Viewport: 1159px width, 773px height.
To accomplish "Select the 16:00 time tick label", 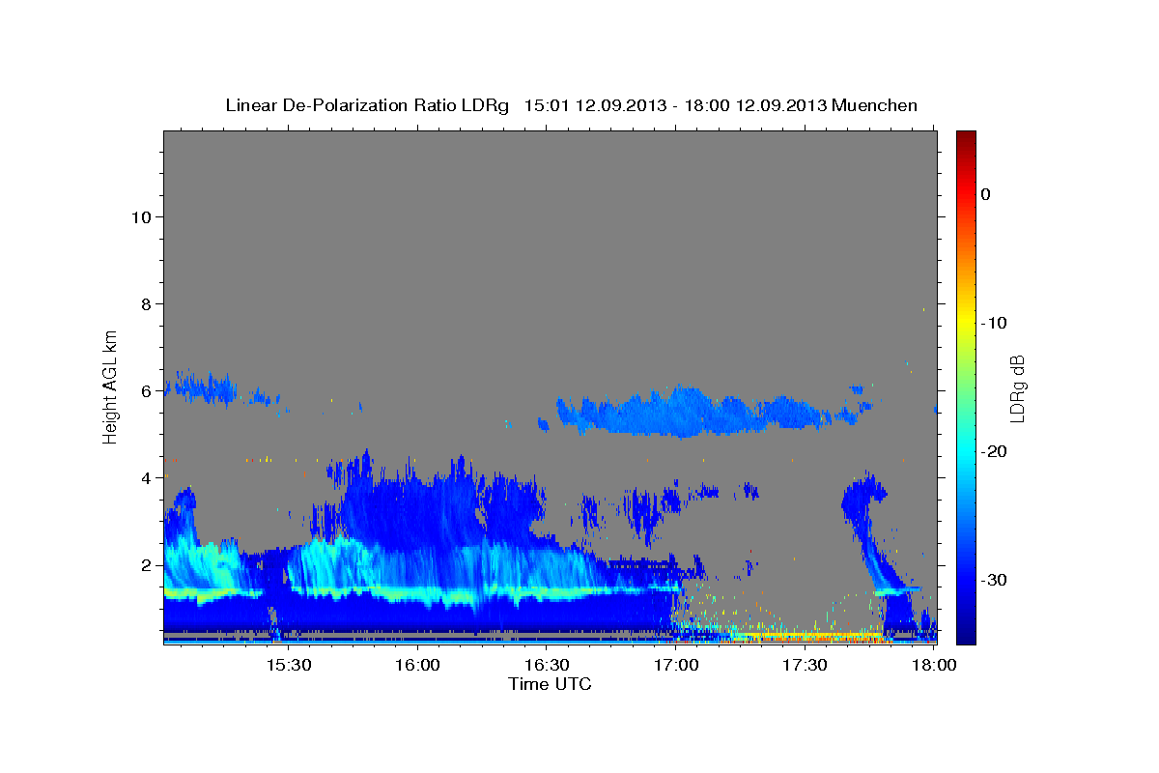I will click(417, 666).
